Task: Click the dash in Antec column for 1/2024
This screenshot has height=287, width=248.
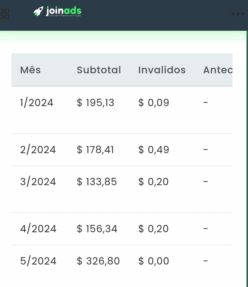Action: tap(206, 103)
